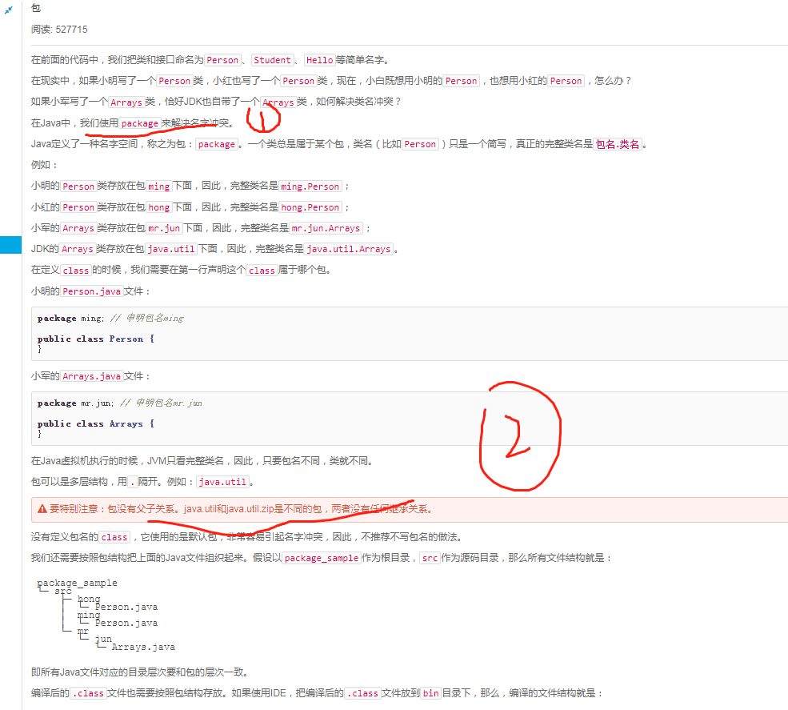Click Arrays.java in the file tree
Screen dimensions: 788x710
(x=143, y=647)
